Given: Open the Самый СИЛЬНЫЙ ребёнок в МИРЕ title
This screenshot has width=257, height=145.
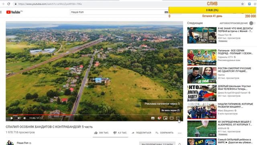Looking at the screenshot, I should [x=235, y=141].
